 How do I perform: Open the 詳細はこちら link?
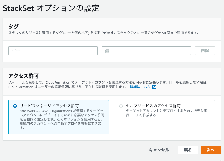click(140, 87)
